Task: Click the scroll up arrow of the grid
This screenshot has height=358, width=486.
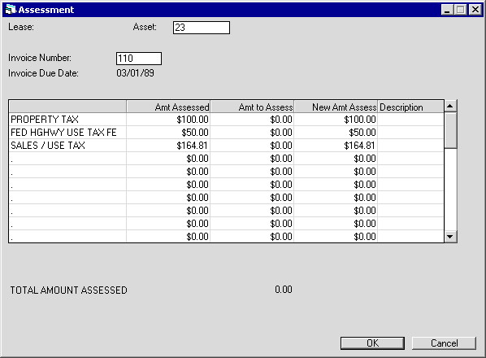Action: pos(450,106)
